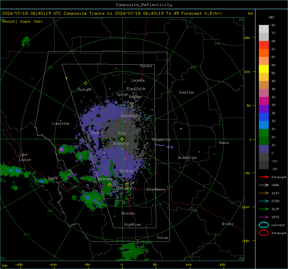Click the Olds town label

coord(122,133)
